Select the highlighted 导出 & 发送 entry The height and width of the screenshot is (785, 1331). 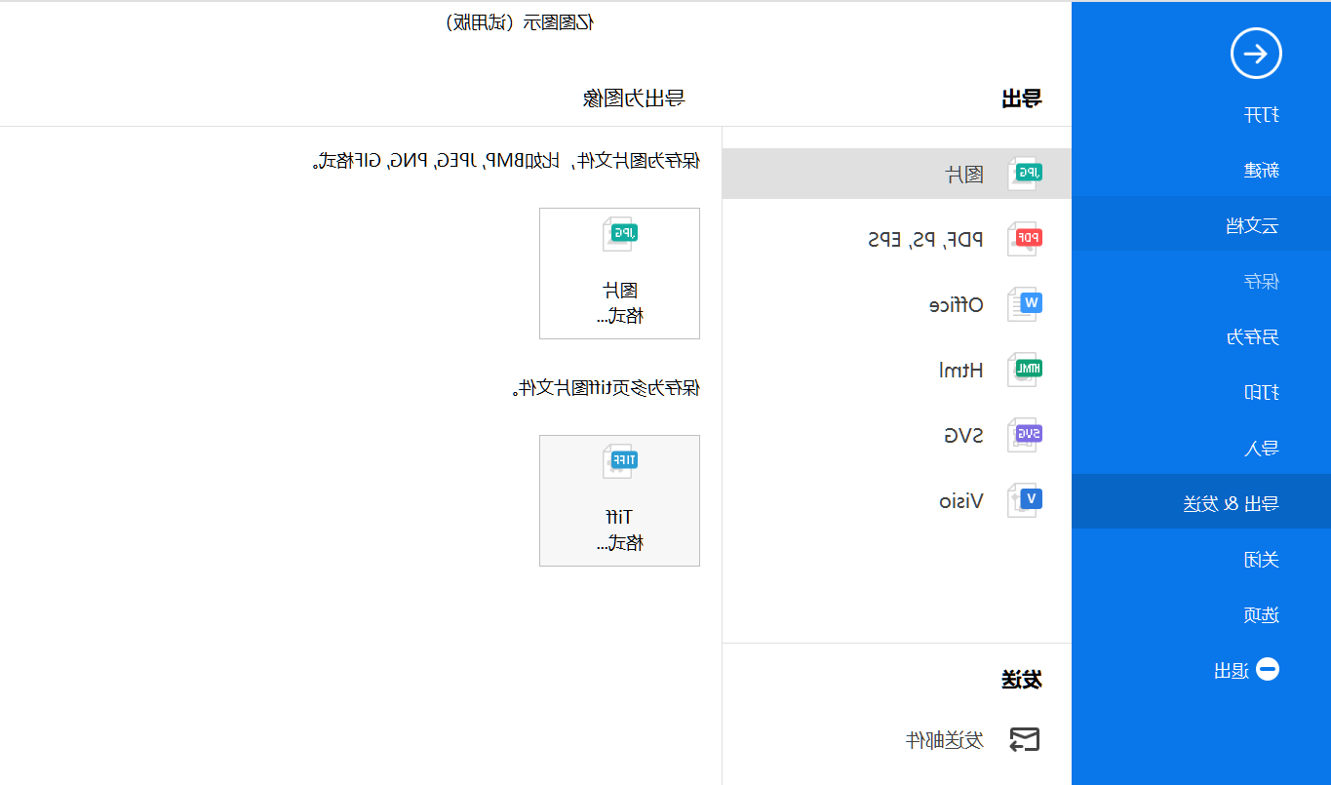tap(1201, 503)
